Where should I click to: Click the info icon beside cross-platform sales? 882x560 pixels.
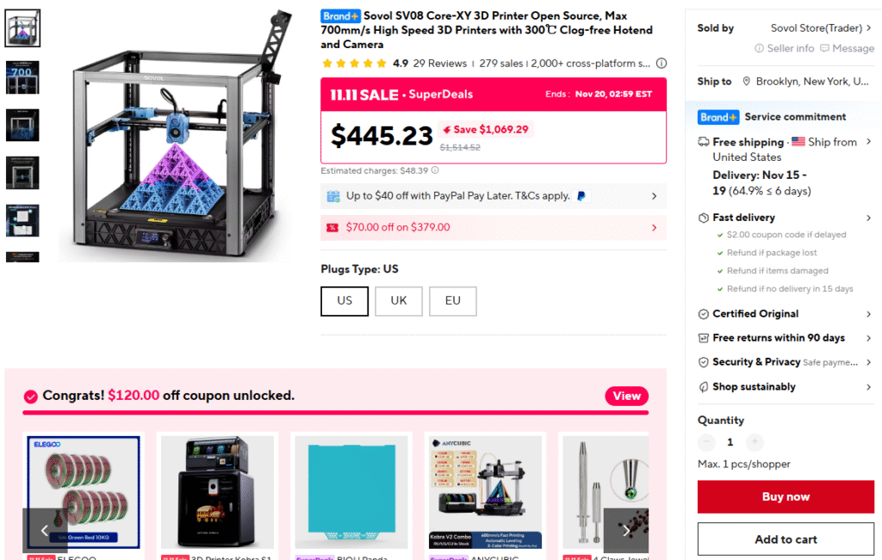(661, 64)
